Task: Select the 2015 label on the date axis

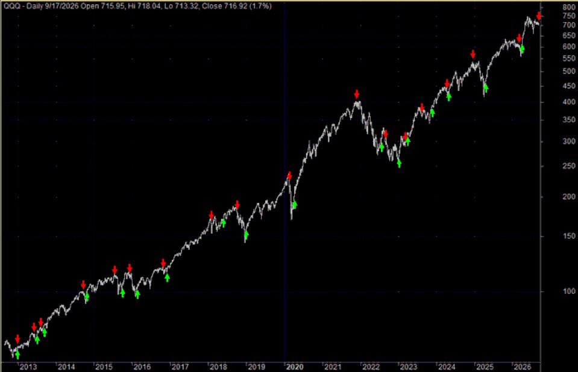Action: pos(104,367)
